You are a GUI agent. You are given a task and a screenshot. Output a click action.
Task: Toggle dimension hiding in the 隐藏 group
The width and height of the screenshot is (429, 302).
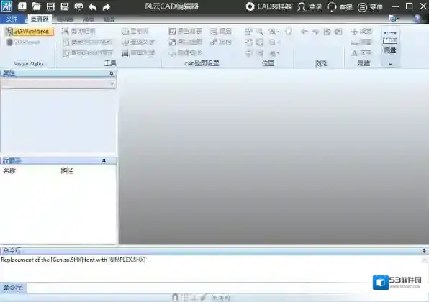(361, 42)
